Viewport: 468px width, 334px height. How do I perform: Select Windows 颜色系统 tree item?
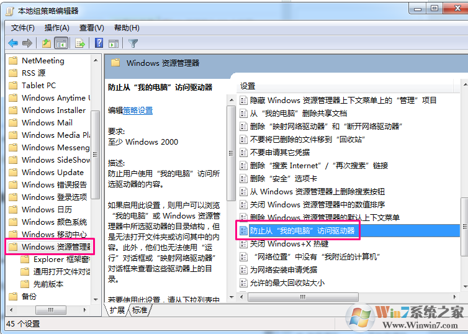(x=55, y=222)
